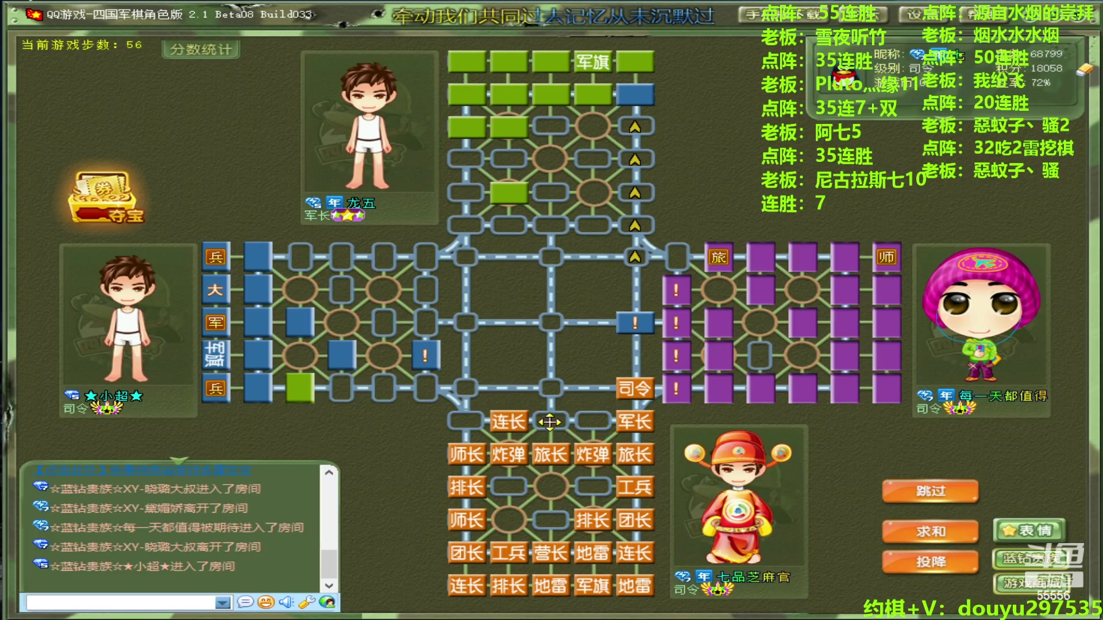Open the wrench settings icon in chat toolbar
The width and height of the screenshot is (1103, 620).
click(x=307, y=602)
